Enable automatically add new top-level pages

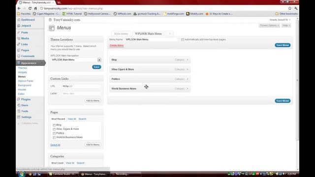click(183, 40)
